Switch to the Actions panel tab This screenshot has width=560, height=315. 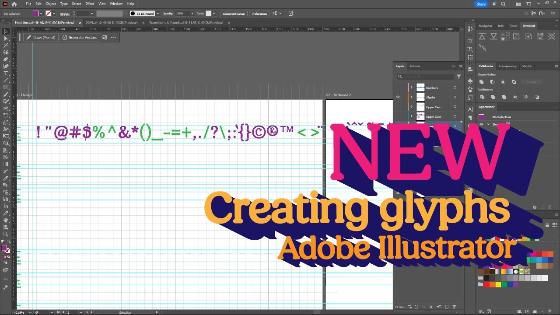coord(415,66)
